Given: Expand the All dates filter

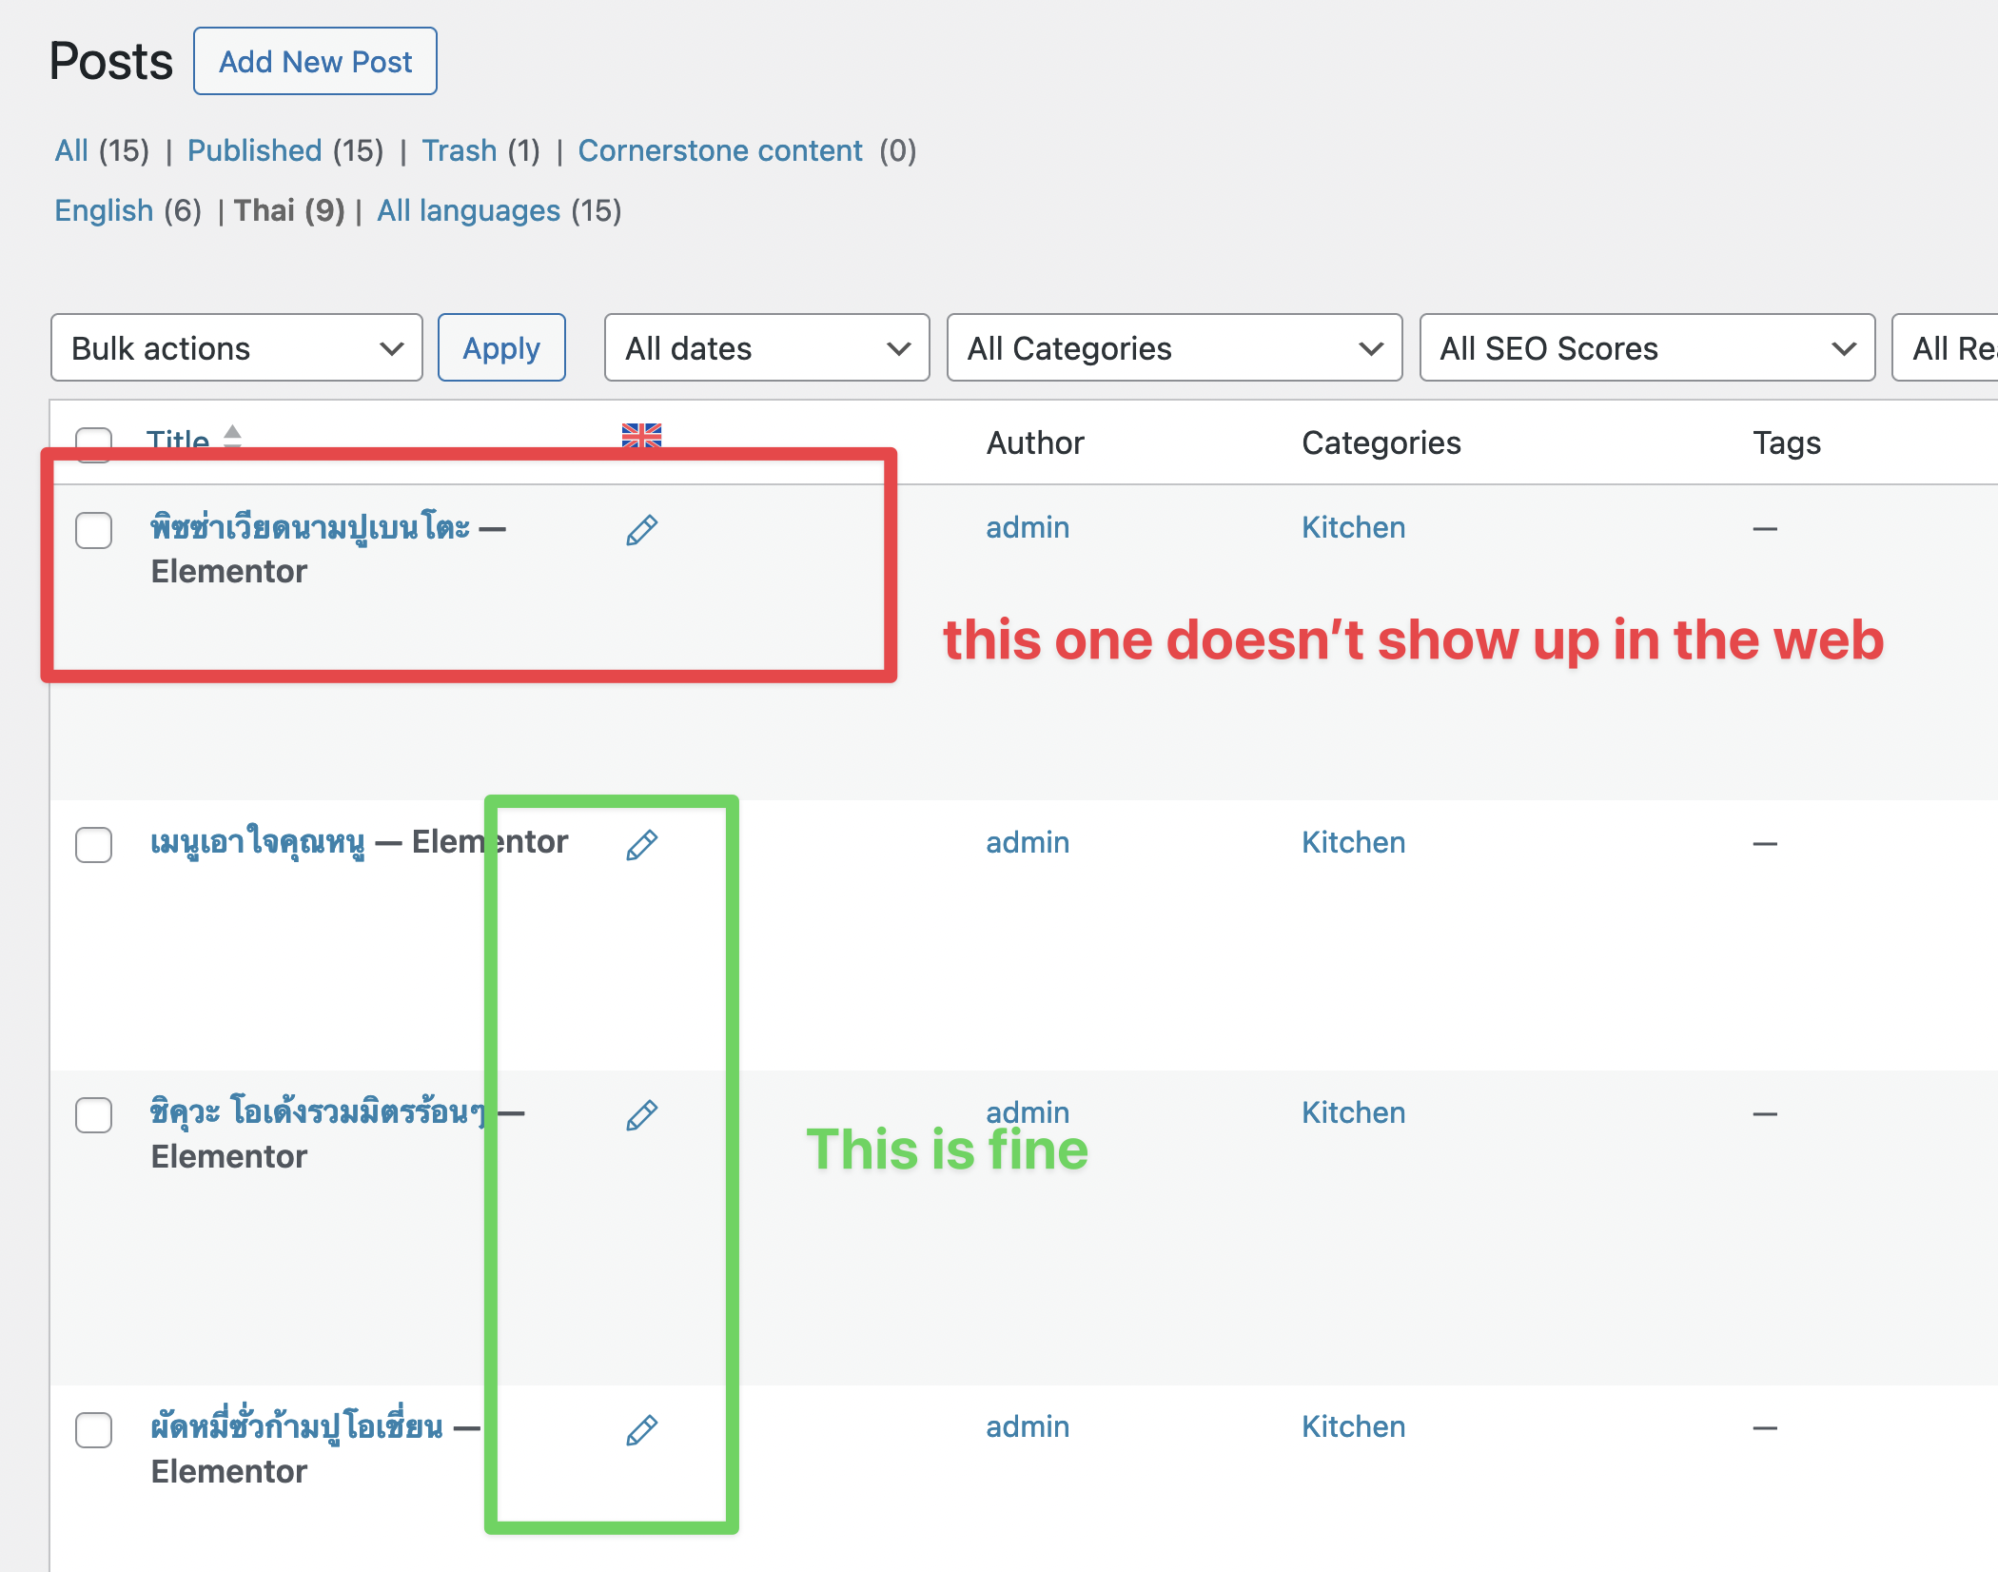Looking at the screenshot, I should point(766,348).
